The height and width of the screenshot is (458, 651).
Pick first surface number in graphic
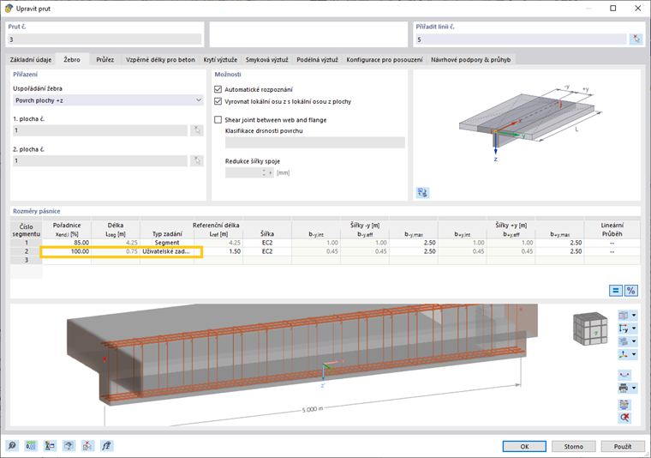click(x=197, y=130)
